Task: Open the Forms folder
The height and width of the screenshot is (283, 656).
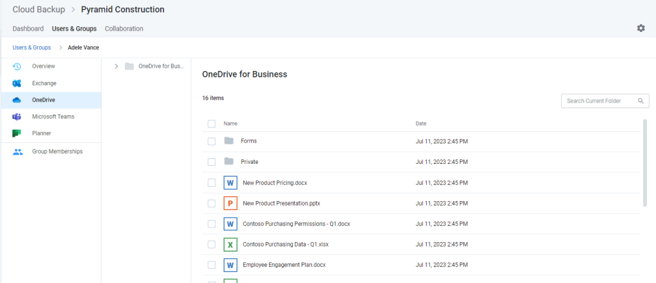Action: [249, 141]
